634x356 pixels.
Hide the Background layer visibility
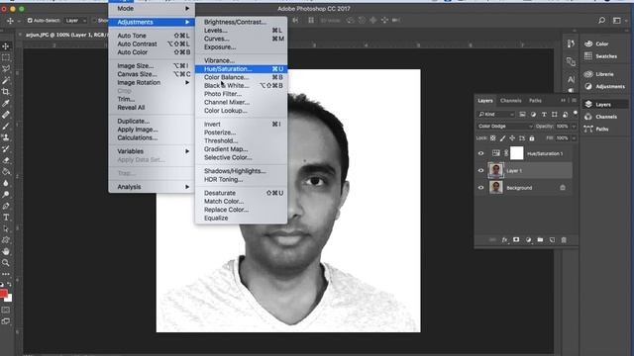[x=480, y=188]
